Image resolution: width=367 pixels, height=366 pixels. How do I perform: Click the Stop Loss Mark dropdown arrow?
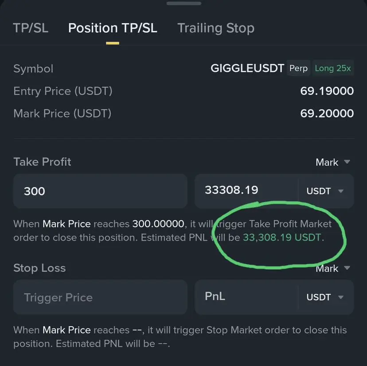(x=347, y=268)
